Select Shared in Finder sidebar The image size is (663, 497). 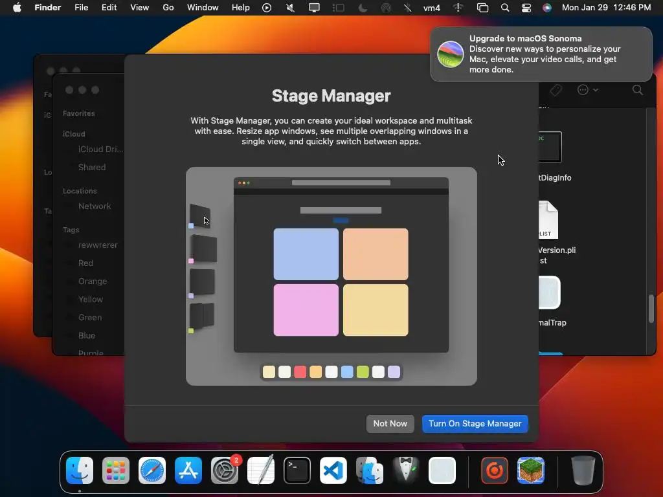click(x=92, y=168)
